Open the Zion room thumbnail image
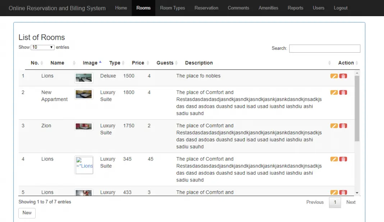This screenshot has height=222, width=384. click(x=84, y=126)
